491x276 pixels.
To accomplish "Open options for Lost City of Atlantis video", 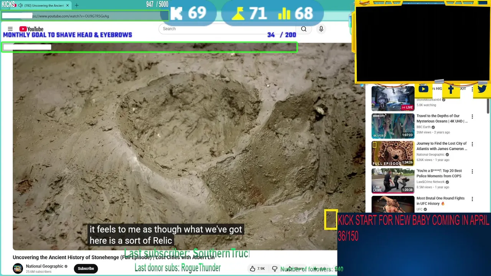I will [472, 144].
